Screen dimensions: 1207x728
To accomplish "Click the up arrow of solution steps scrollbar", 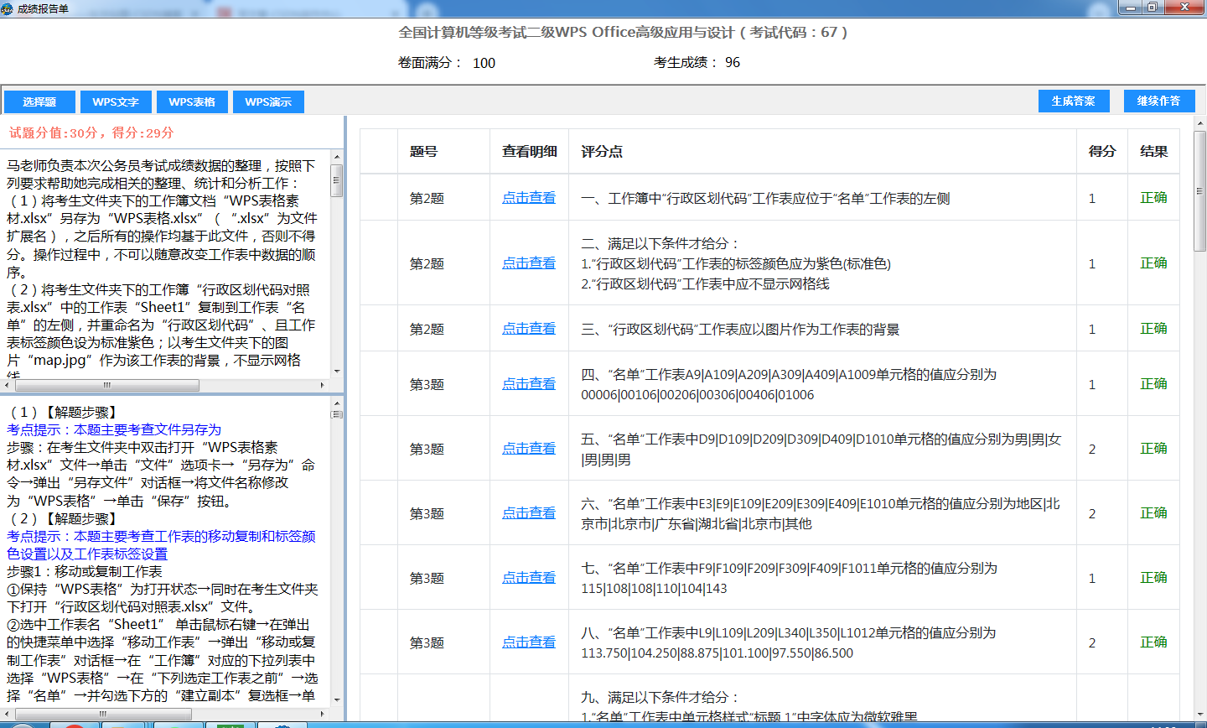I will [337, 403].
